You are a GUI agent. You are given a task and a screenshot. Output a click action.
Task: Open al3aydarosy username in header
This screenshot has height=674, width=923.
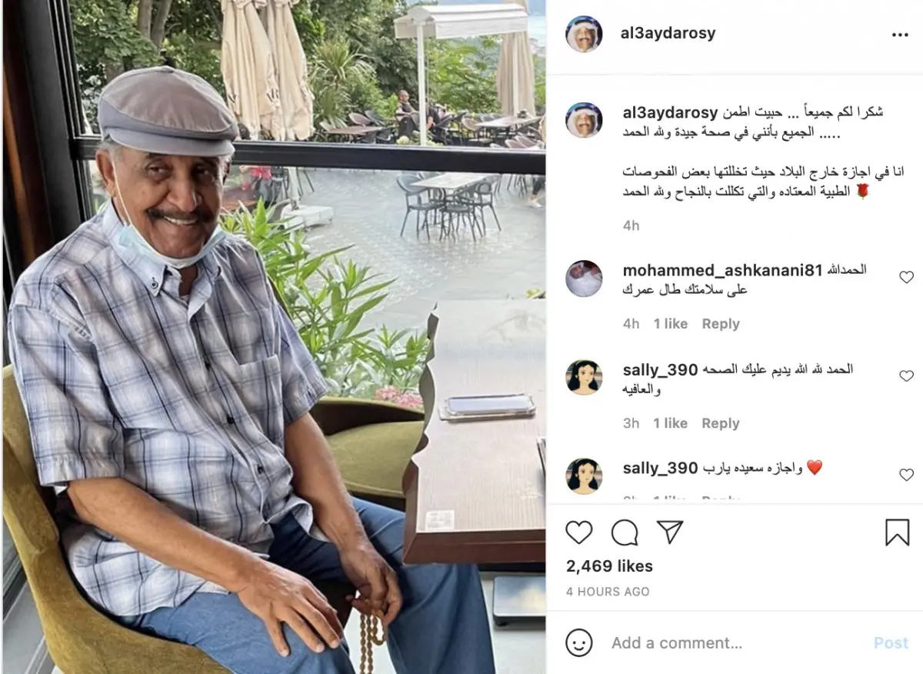coord(668,33)
